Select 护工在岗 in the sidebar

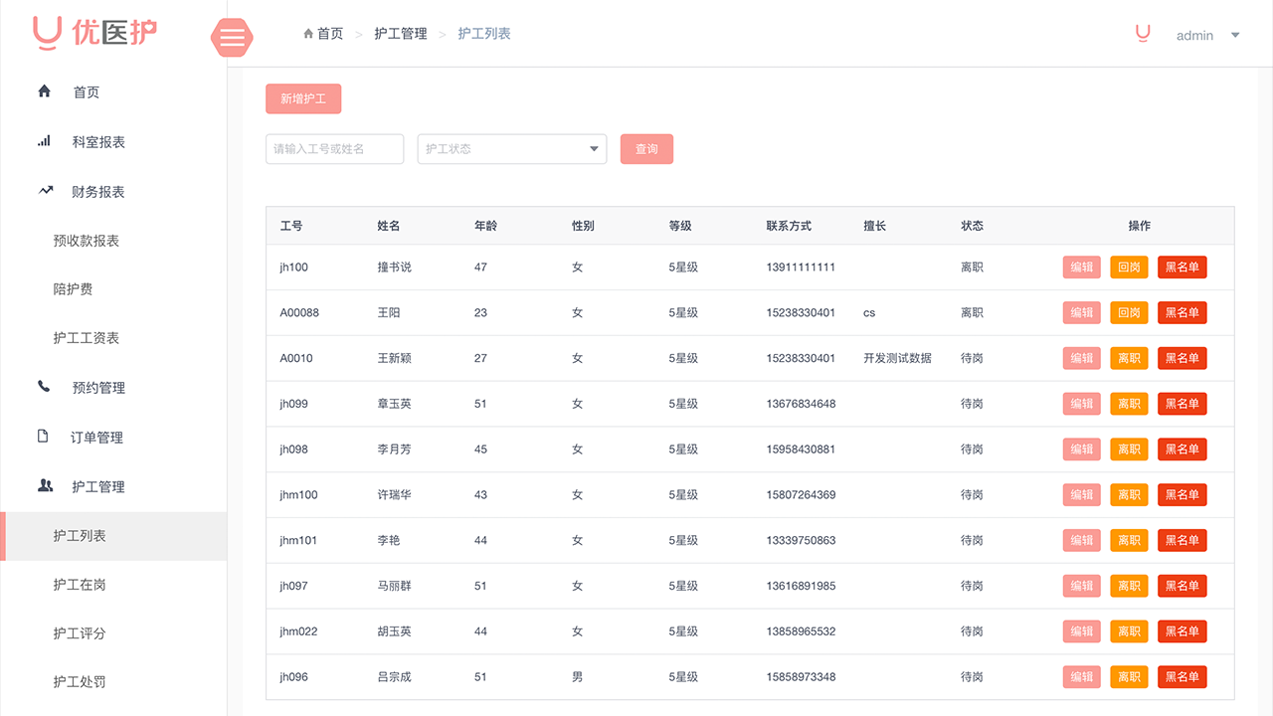point(80,584)
